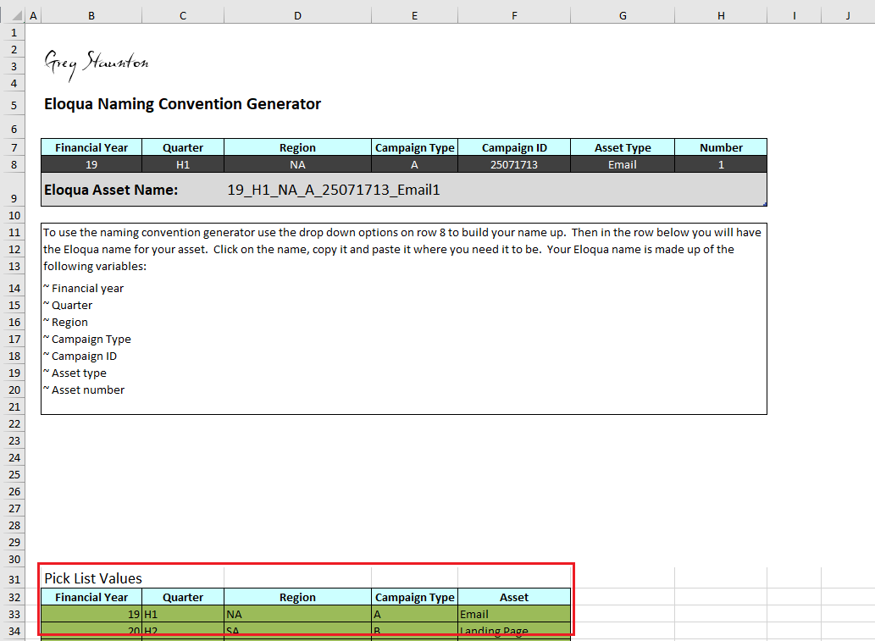The image size is (875, 641).
Task: Select the Campaign Type value A in row 8
Action: (414, 164)
